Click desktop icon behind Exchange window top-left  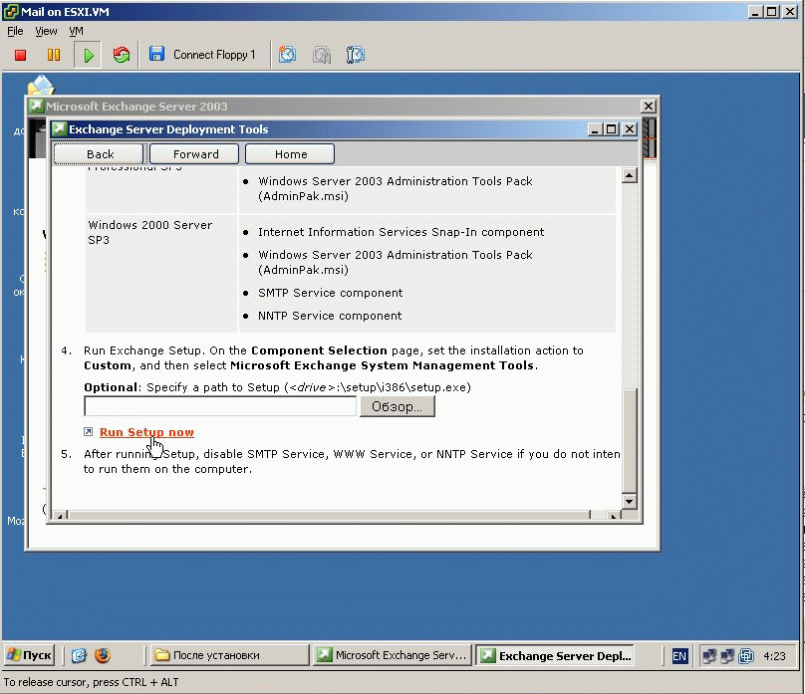[41, 85]
